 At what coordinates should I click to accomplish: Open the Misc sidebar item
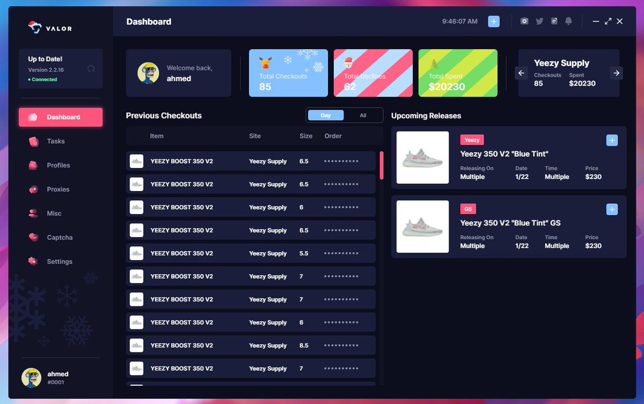click(61, 214)
